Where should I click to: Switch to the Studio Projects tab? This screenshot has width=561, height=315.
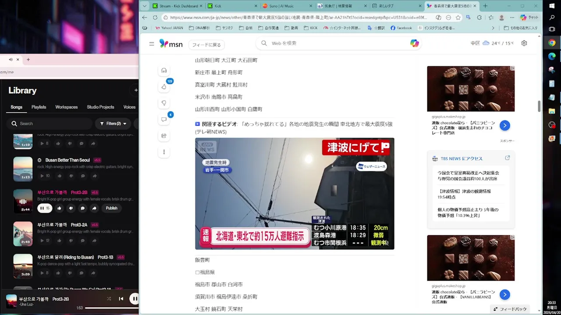100,107
